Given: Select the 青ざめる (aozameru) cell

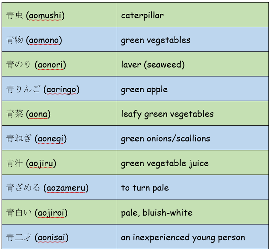Looking at the screenshot, I should (59, 187).
